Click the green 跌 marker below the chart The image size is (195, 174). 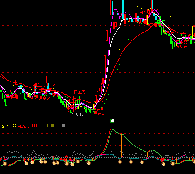click(112, 120)
